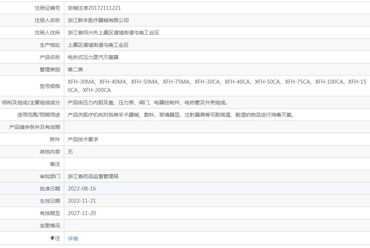Click the 型号规格 label
Screen dimensions: 370x248
pos(50,86)
